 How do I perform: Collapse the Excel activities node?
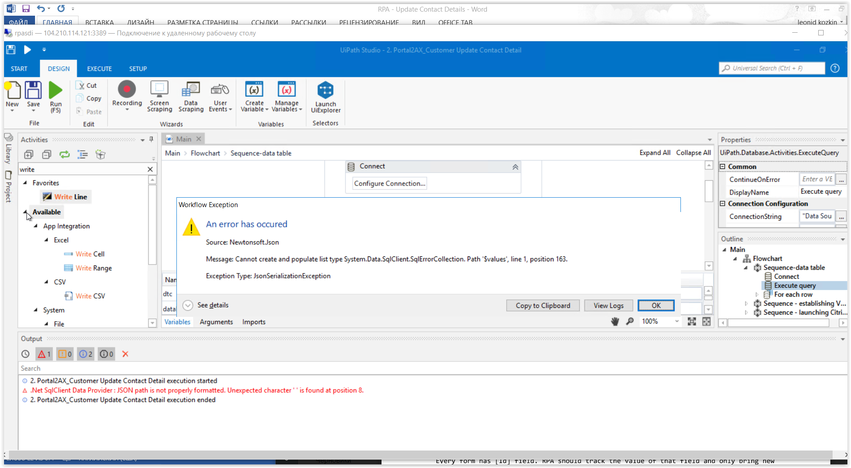pyautogui.click(x=47, y=240)
